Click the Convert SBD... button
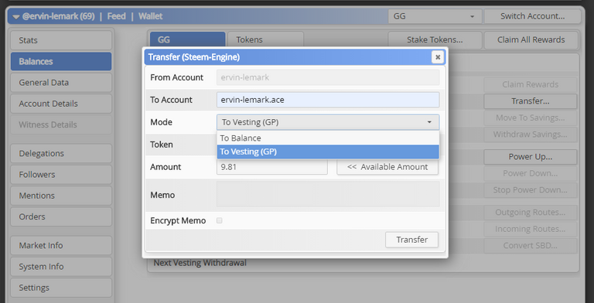The width and height of the screenshot is (594, 303). (x=531, y=246)
